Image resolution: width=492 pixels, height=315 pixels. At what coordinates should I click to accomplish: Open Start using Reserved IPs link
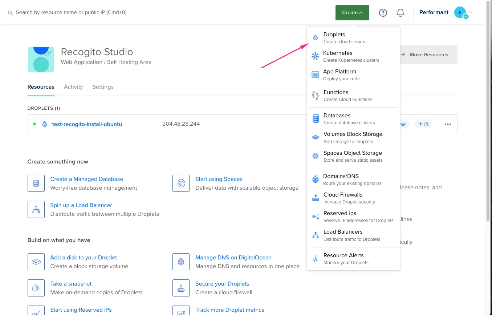click(81, 310)
